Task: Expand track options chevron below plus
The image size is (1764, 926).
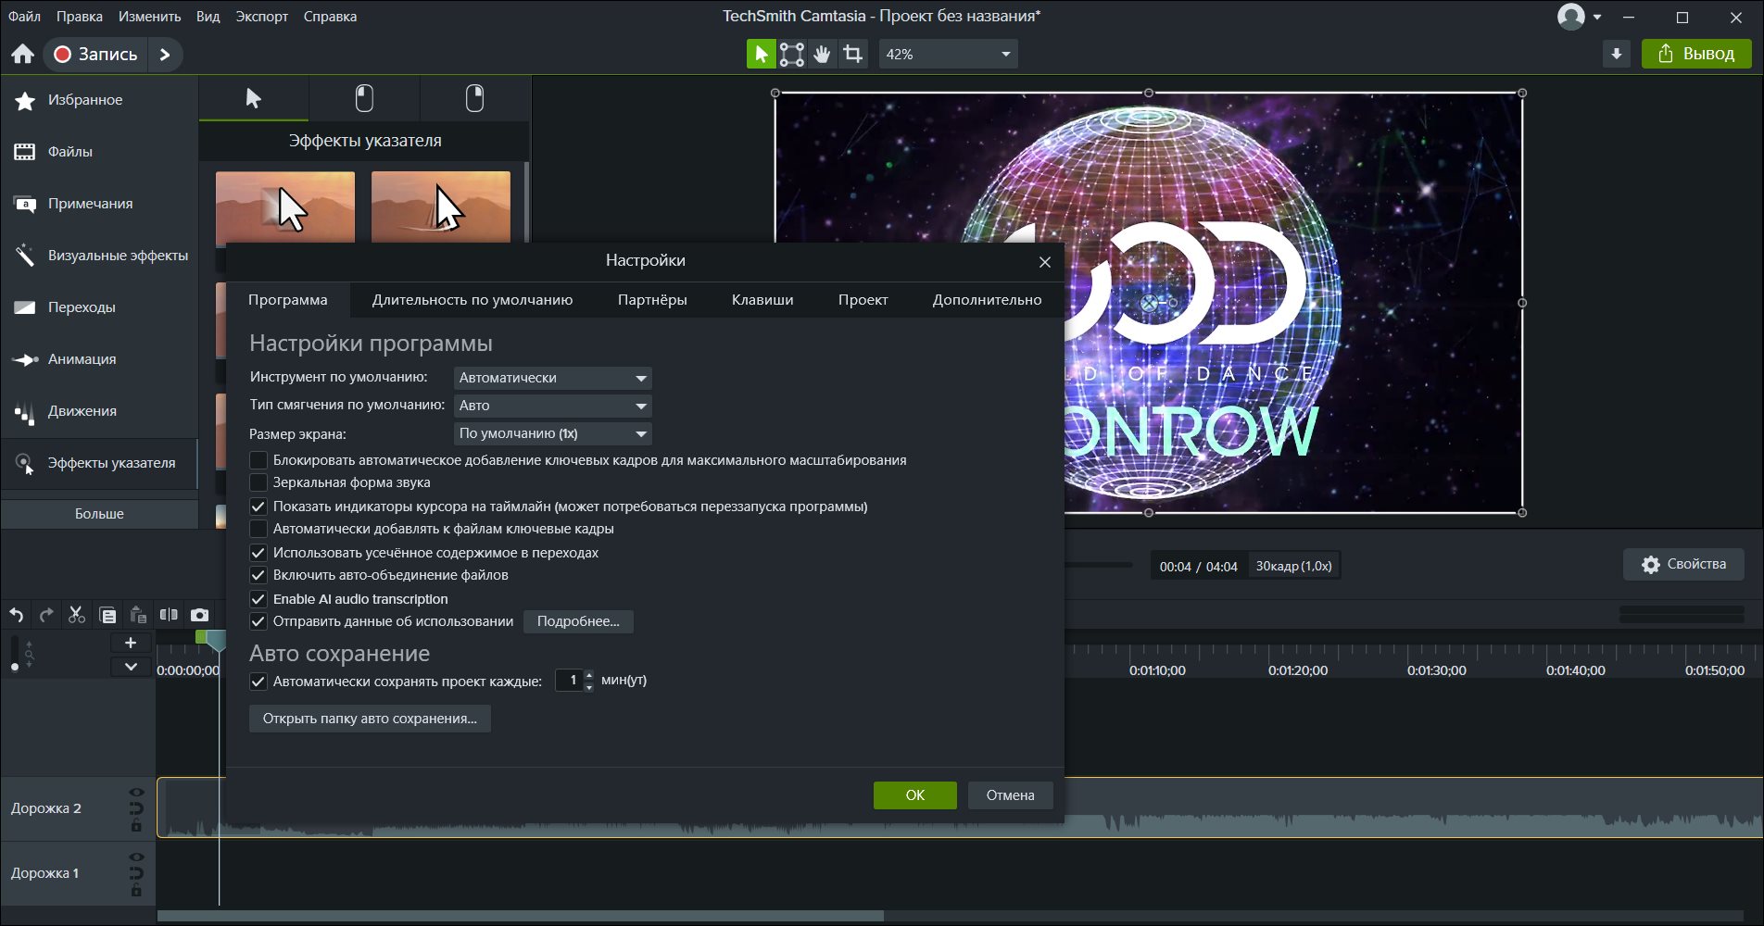Action: click(131, 667)
